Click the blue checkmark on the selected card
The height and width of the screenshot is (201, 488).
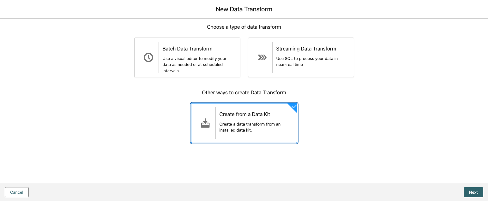[x=294, y=107]
